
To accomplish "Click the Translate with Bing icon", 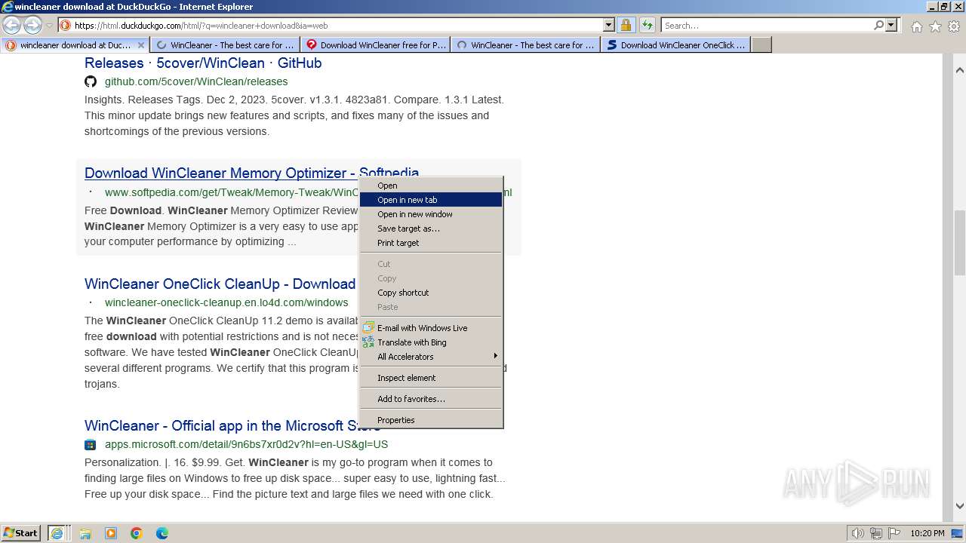I will click(x=368, y=342).
